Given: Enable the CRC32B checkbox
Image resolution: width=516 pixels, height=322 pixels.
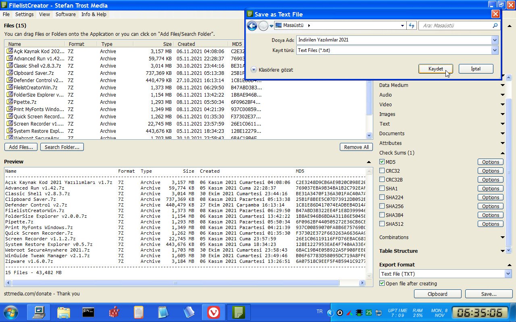Looking at the screenshot, I should (382, 180).
